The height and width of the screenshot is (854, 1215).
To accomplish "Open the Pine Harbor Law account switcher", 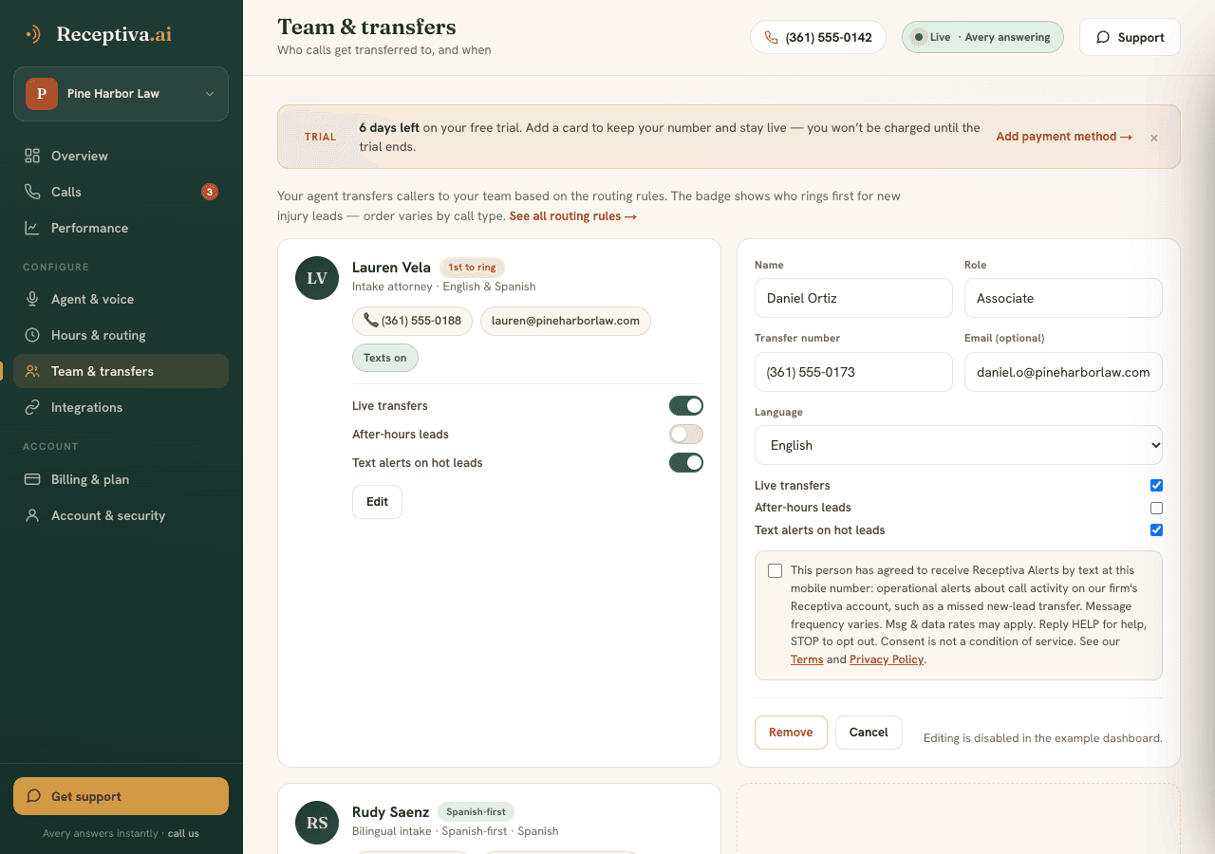I will click(x=121, y=94).
